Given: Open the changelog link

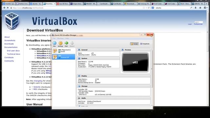Looking at the screenshot, I should (x=38, y=81).
